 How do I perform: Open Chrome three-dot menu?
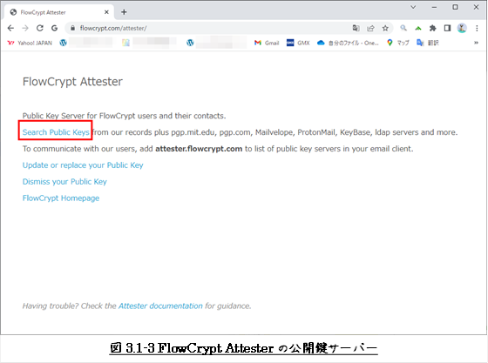[x=477, y=28]
